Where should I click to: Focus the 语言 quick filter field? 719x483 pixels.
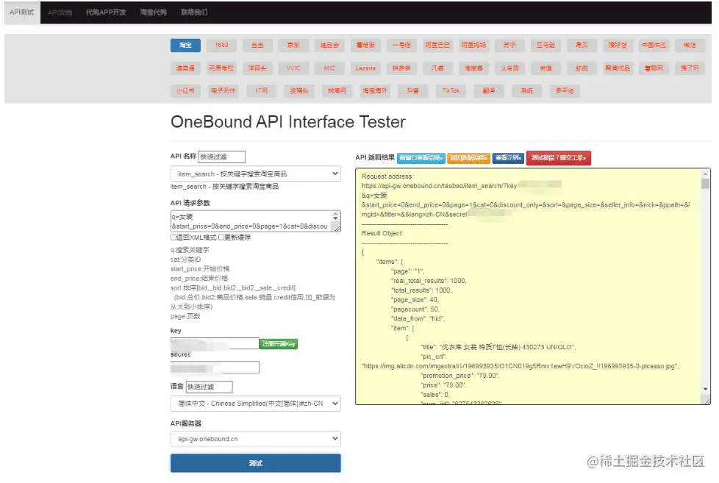coord(209,387)
